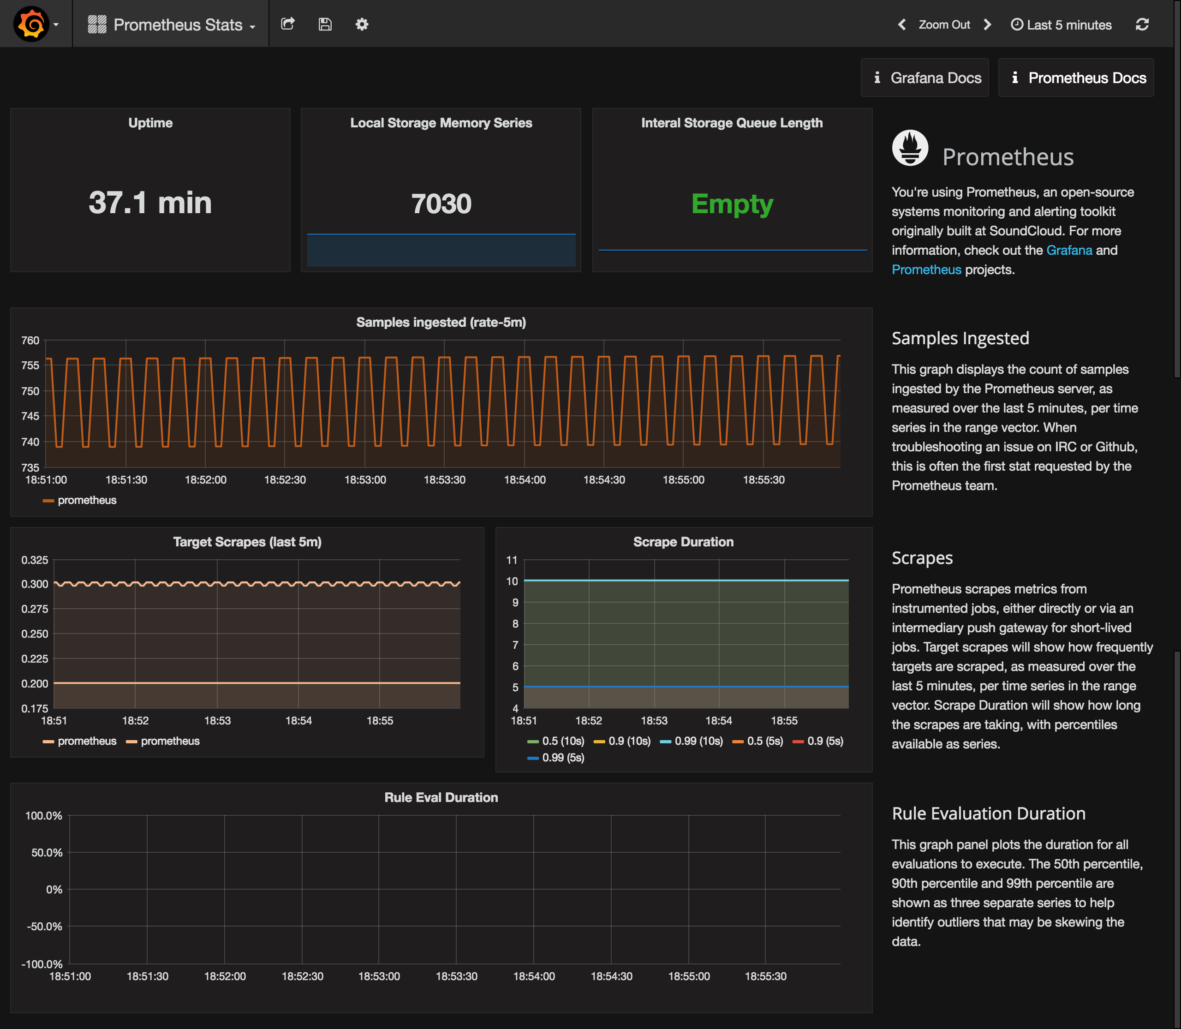Click the save dashboard icon
Viewport: 1181px width, 1029px height.
pos(325,24)
